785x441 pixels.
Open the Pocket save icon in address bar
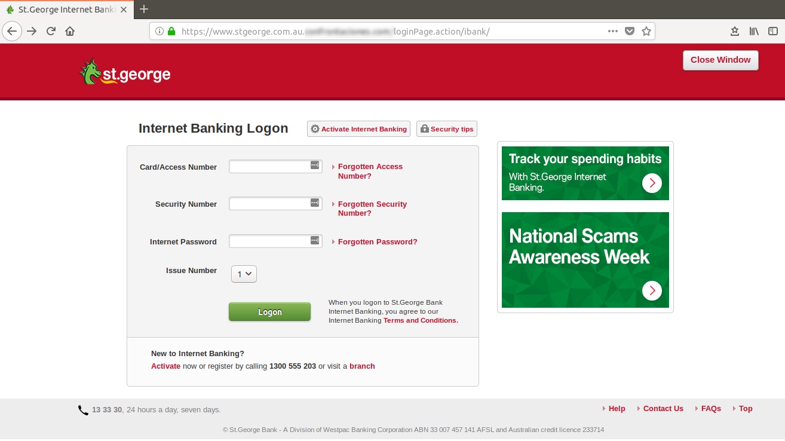pyautogui.click(x=630, y=31)
